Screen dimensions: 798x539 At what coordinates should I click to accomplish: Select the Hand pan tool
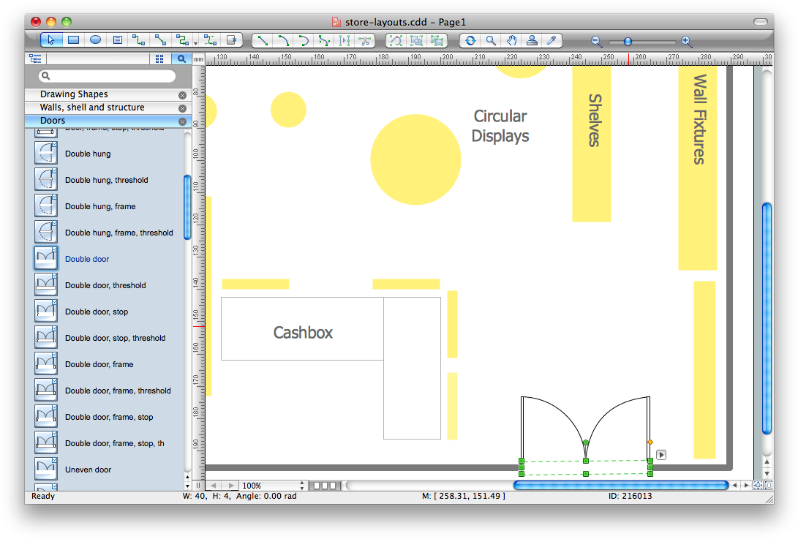point(511,41)
